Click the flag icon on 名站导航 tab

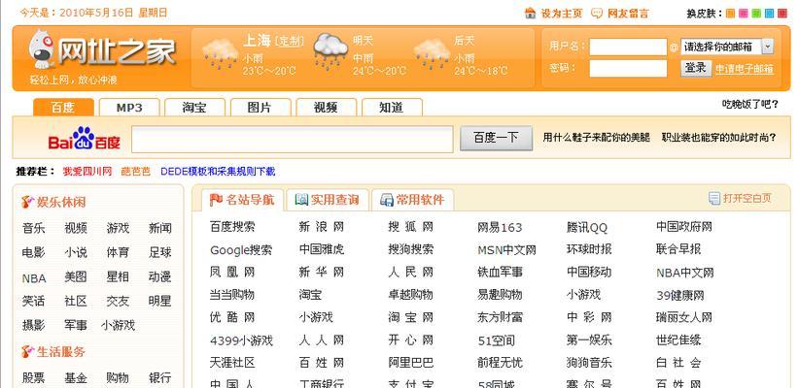(x=216, y=200)
